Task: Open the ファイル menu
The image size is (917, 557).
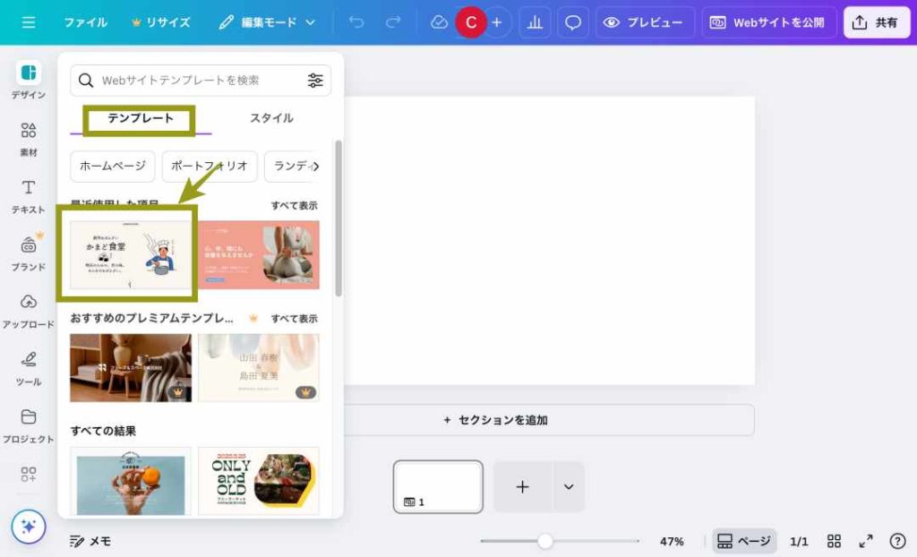Action: point(85,22)
